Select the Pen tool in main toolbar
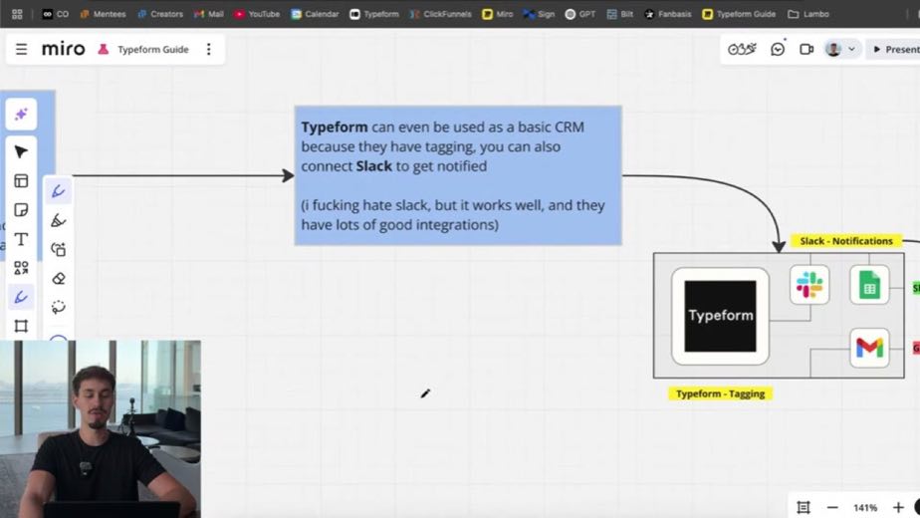920x518 pixels. point(21,297)
